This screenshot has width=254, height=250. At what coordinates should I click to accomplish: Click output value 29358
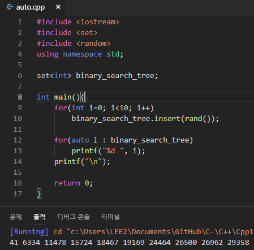pos(238,243)
